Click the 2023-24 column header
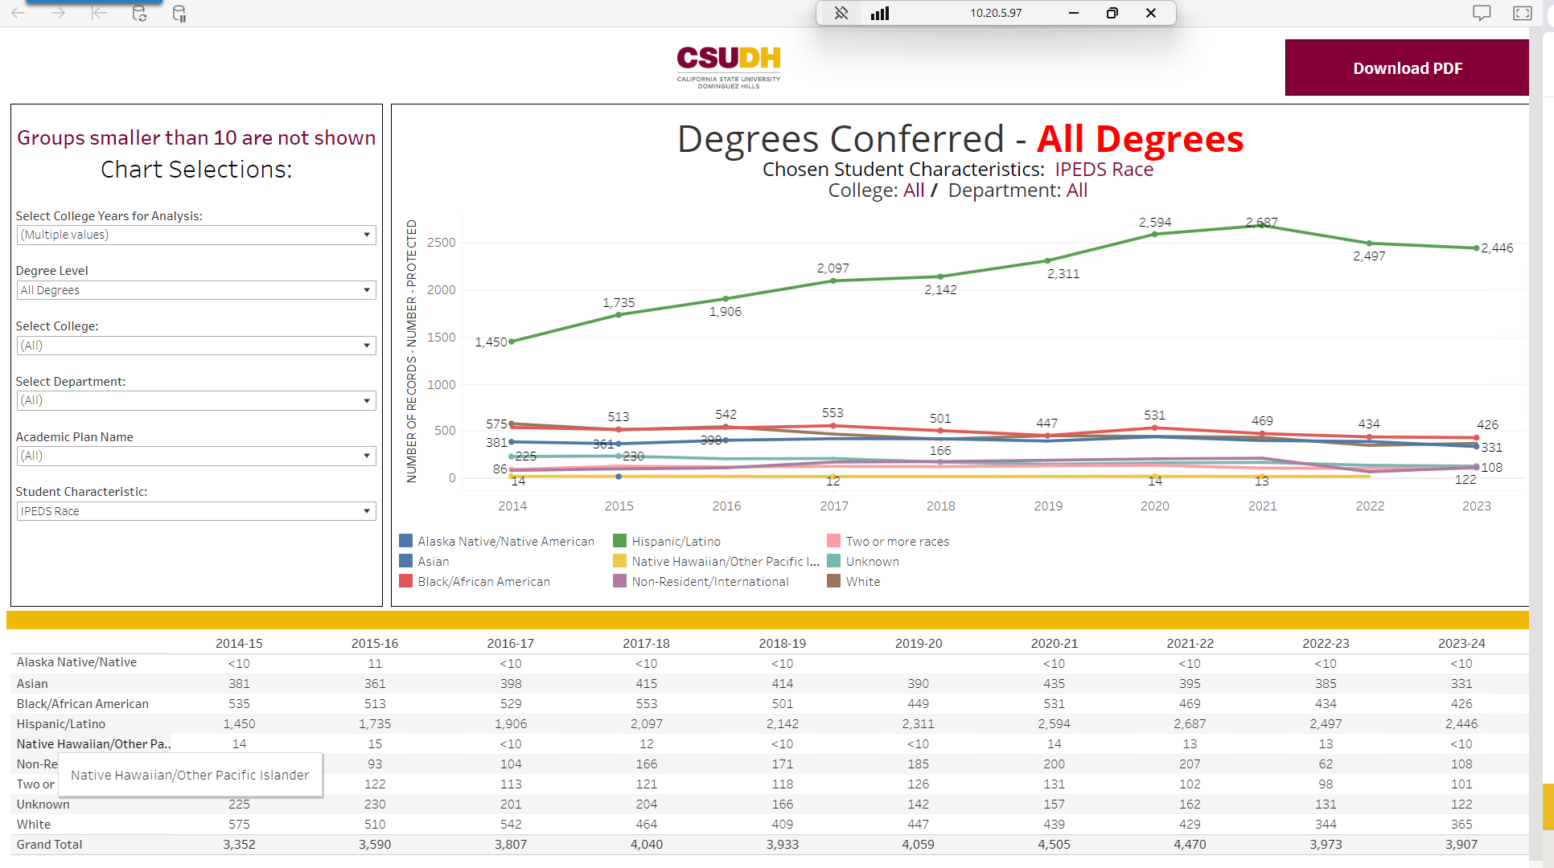The image size is (1554, 868). click(1461, 643)
